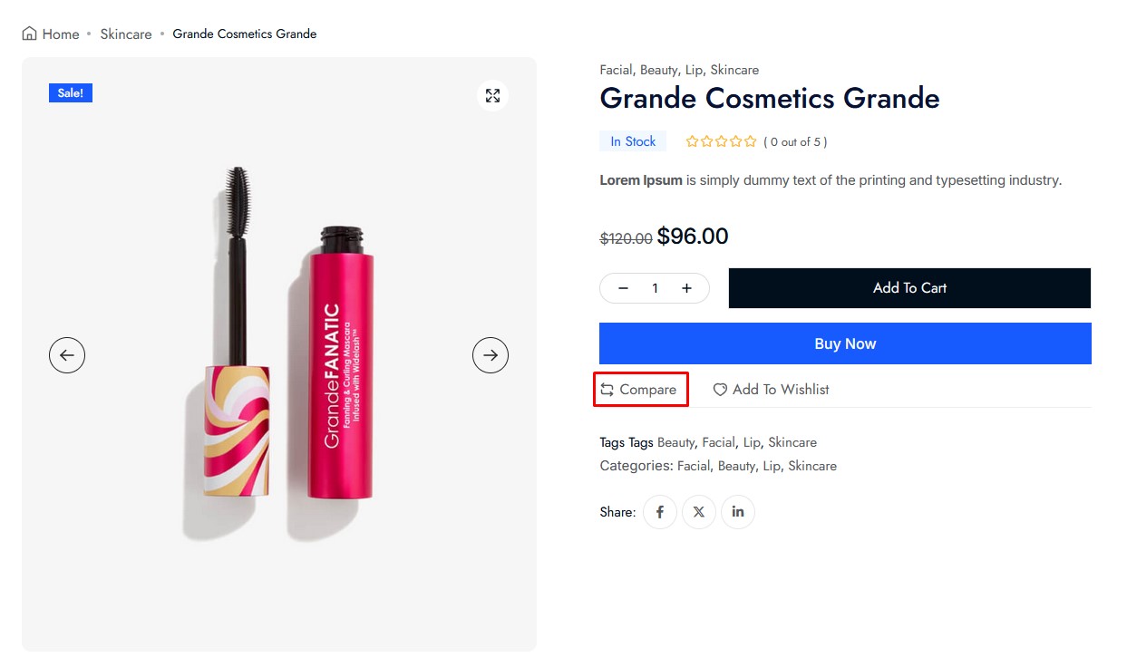Add To Wishlist heart link
Viewport: 1127px width, 667px height.
771,390
